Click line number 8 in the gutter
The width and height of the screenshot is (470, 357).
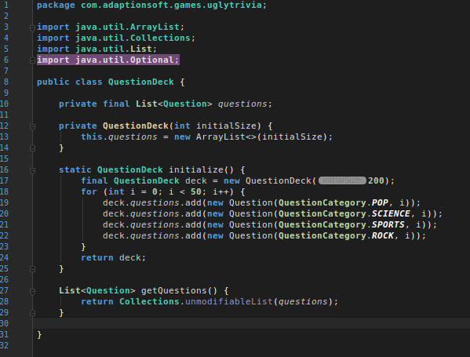[6, 82]
